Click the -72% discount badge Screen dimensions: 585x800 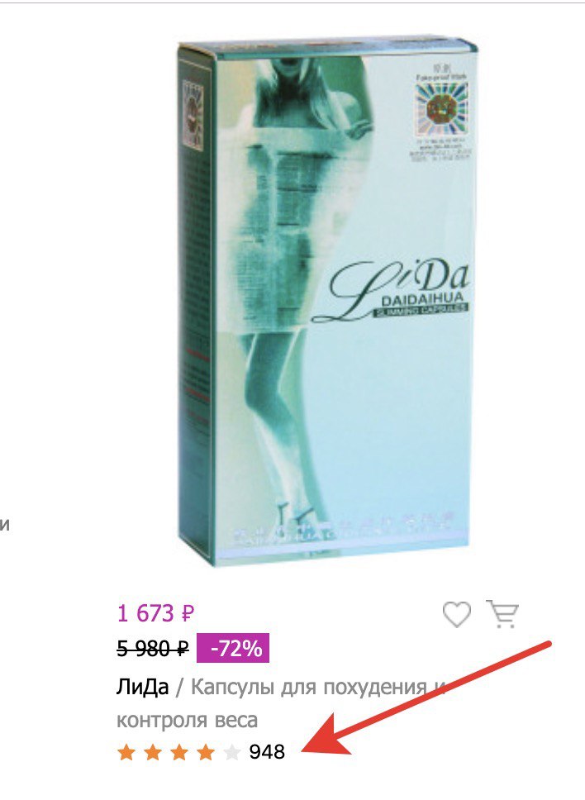[233, 648]
